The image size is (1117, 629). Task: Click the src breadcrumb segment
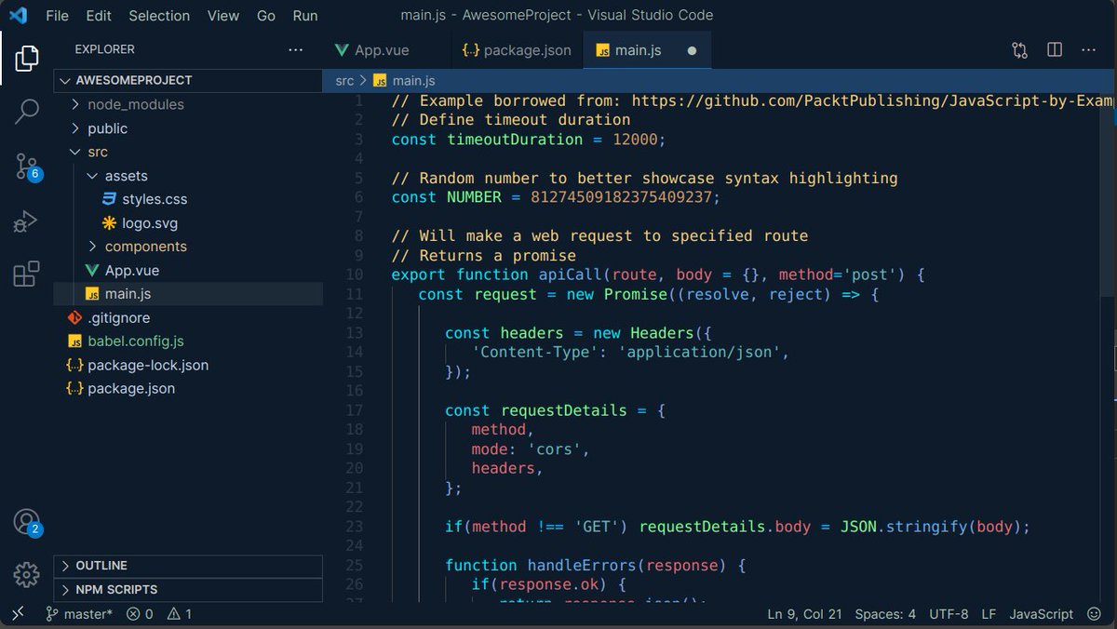pyautogui.click(x=344, y=81)
